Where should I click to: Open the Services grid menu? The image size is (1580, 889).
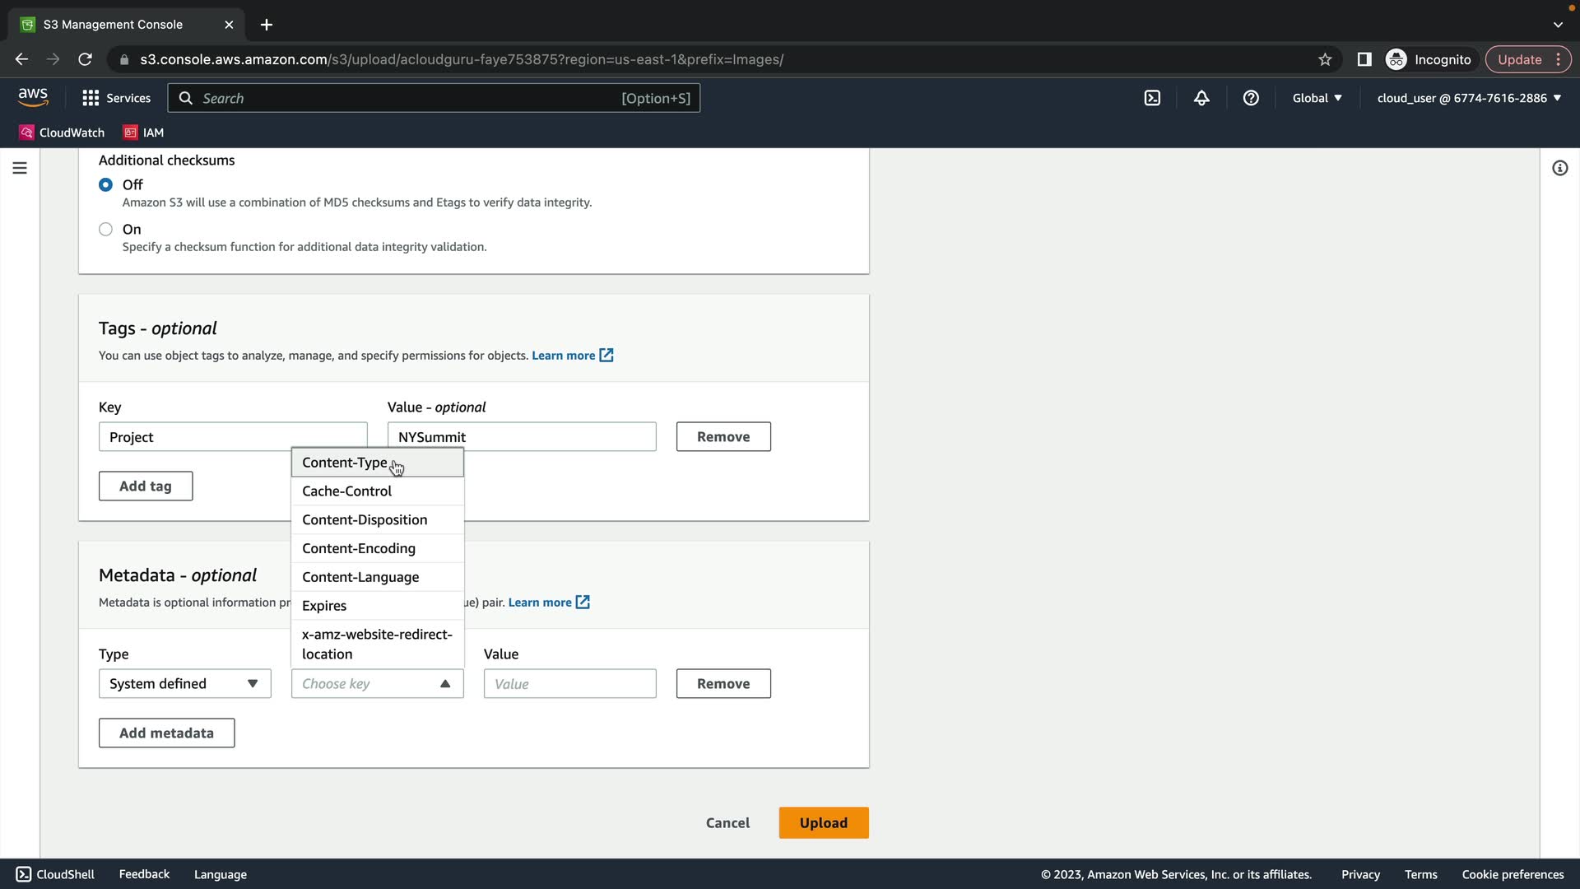coord(116,98)
